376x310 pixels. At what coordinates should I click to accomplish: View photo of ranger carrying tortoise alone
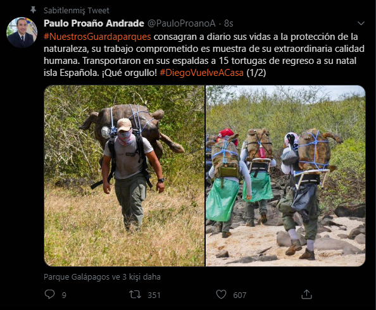coord(124,176)
